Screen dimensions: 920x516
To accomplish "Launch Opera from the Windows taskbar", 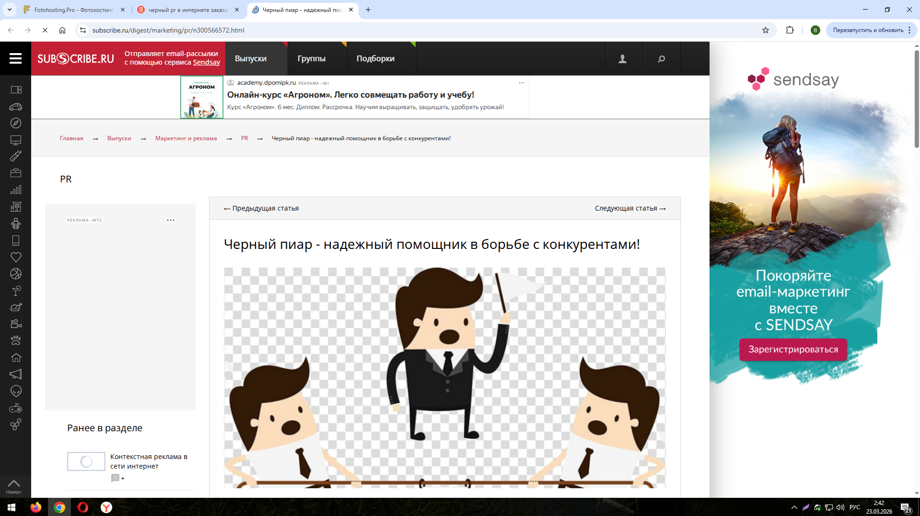I will (83, 507).
